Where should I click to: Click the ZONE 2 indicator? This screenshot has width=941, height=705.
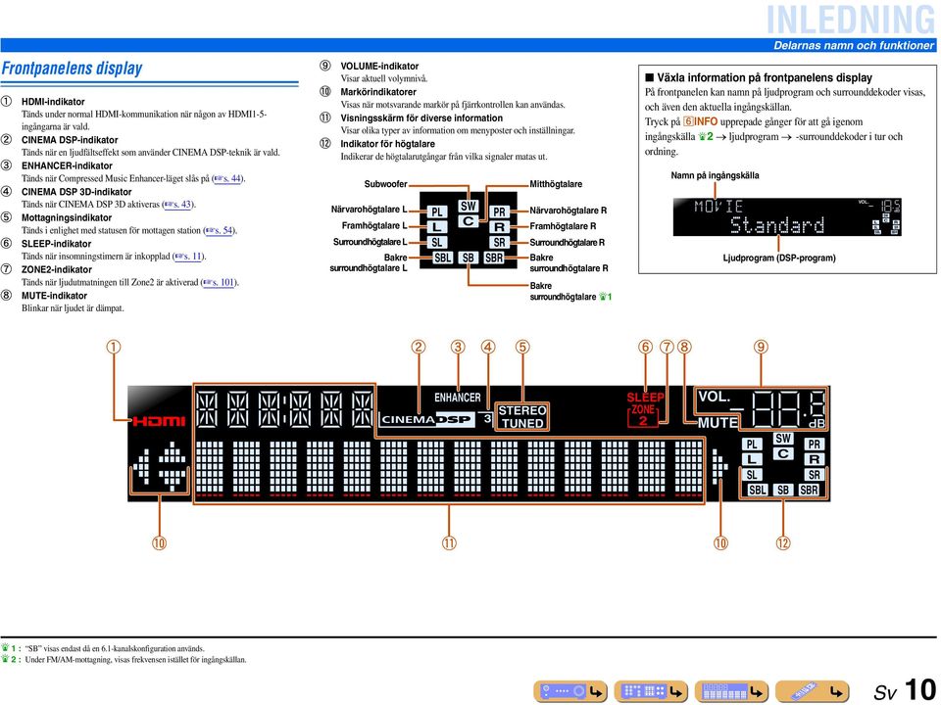tap(643, 415)
